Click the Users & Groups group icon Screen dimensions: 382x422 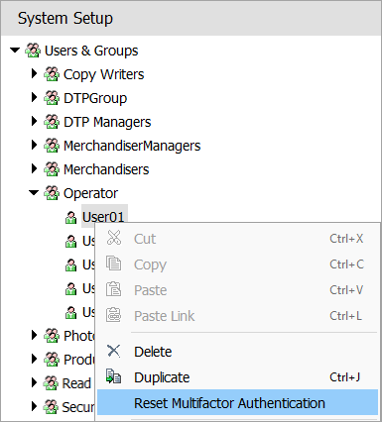point(33,51)
